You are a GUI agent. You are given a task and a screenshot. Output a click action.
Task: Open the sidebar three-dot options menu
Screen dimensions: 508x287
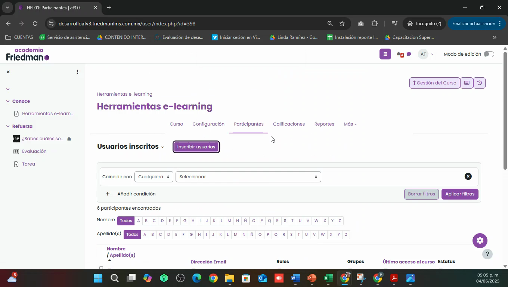77,72
